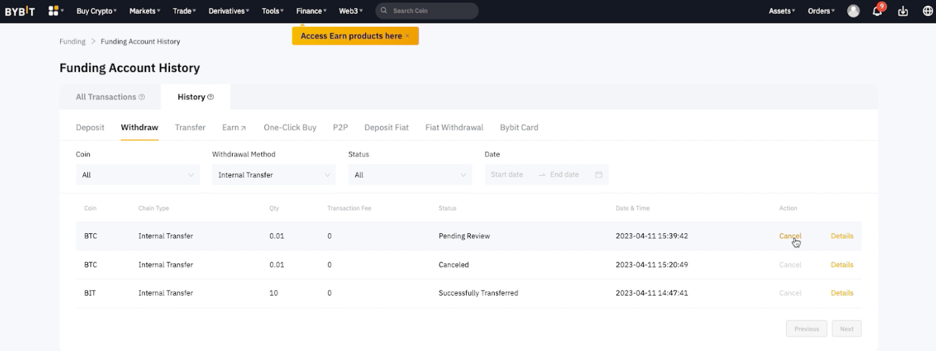
Task: Switch to the All Transactions tab
Action: [106, 97]
